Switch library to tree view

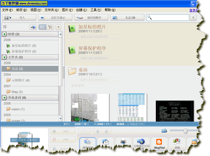coord(50,27)
